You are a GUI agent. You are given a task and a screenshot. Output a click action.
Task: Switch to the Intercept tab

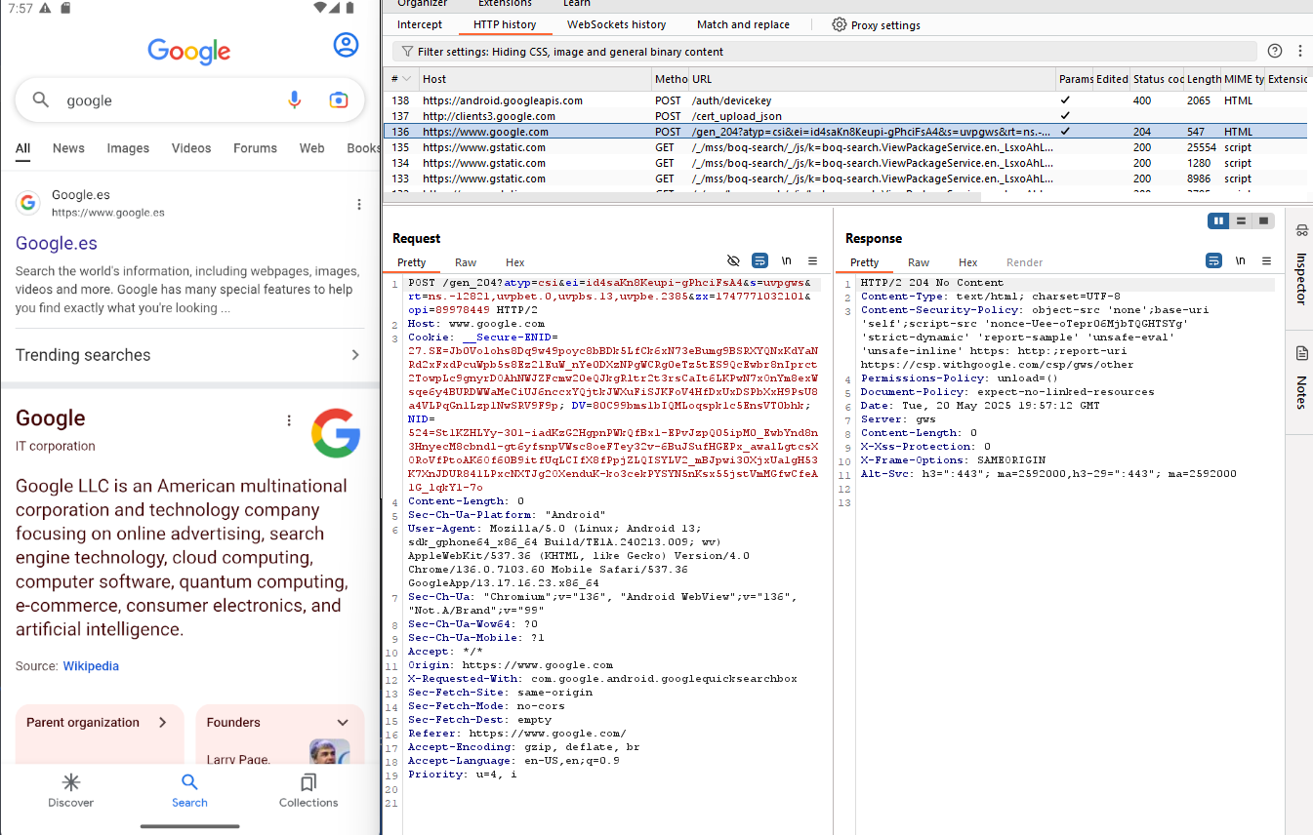(420, 24)
